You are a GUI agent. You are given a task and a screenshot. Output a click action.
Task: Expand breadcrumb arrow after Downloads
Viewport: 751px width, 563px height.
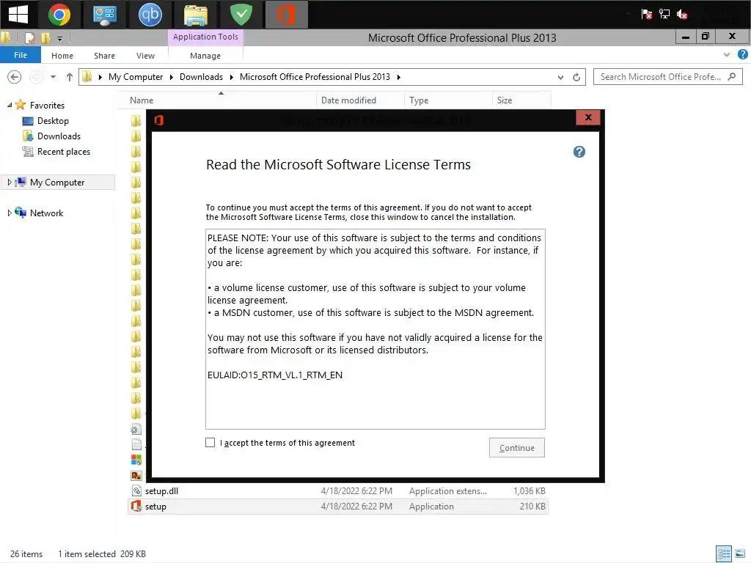point(232,77)
